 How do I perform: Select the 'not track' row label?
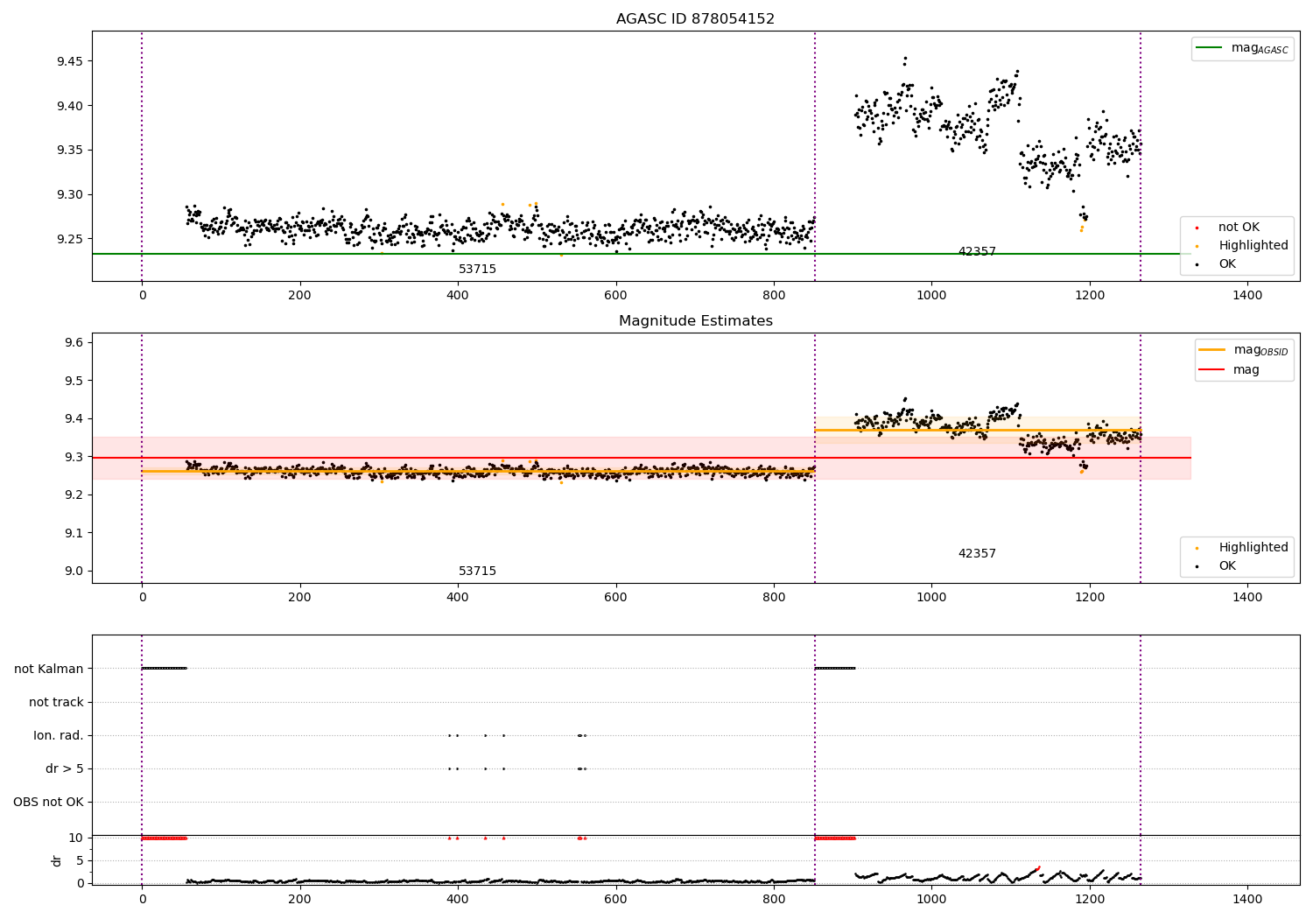point(56,703)
